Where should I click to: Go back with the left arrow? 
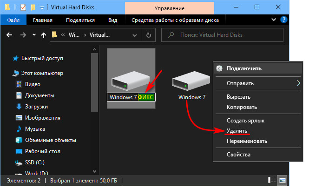(x=9, y=35)
